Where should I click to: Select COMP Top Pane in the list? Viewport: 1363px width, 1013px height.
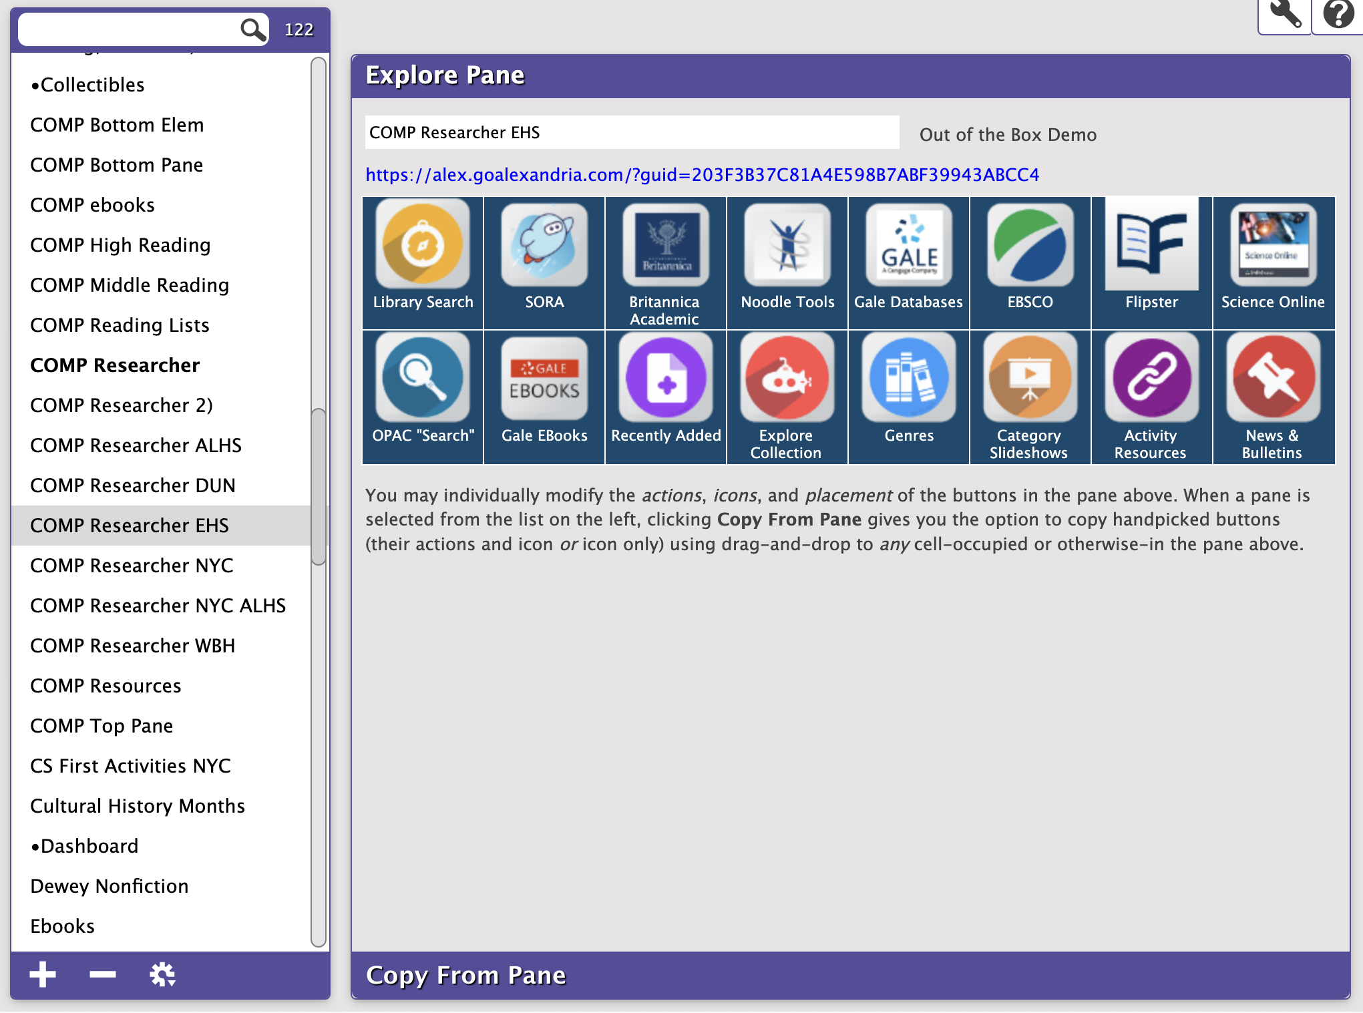tap(160, 726)
